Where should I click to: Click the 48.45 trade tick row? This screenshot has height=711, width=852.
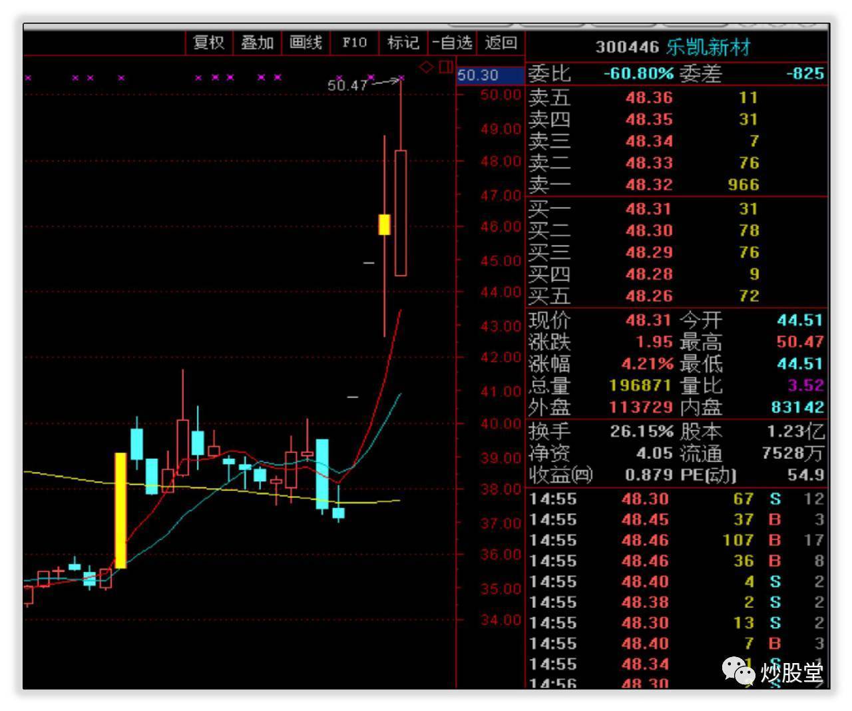click(677, 519)
